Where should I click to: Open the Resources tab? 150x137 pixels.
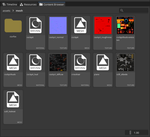tap(28, 4)
